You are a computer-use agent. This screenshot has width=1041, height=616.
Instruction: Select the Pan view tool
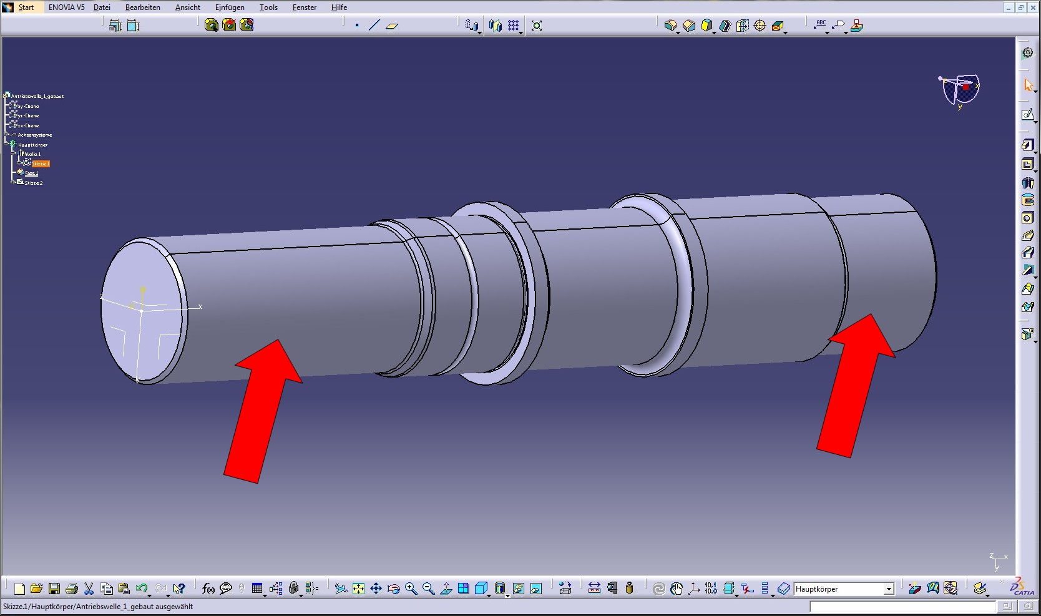point(376,589)
